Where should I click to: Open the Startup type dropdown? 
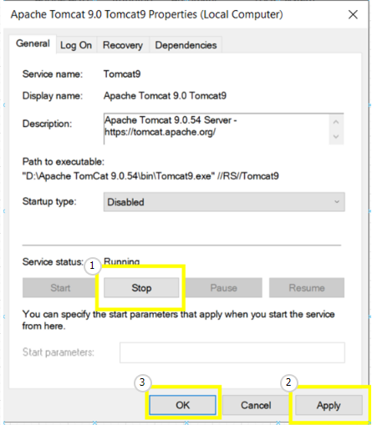click(x=224, y=202)
